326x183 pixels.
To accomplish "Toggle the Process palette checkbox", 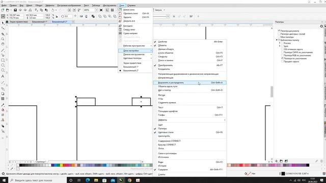I will point(282,43).
